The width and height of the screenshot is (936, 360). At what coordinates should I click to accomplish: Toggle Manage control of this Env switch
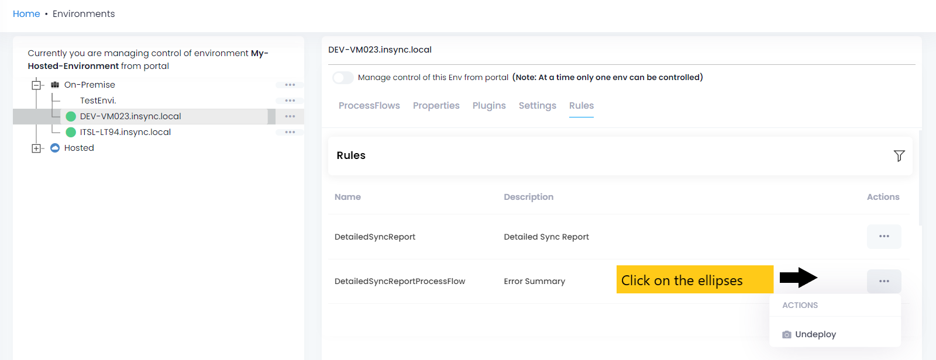coord(343,78)
